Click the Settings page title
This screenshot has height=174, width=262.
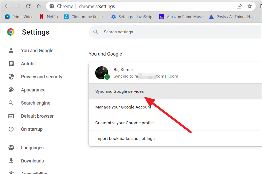[36, 32]
